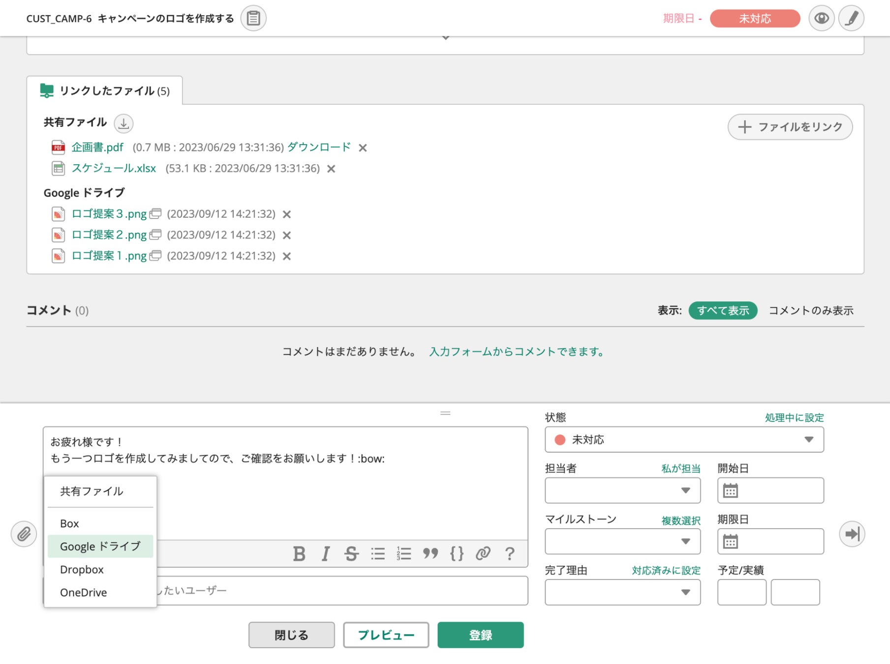
Task: Show all activity with すべて表示
Action: 723,311
